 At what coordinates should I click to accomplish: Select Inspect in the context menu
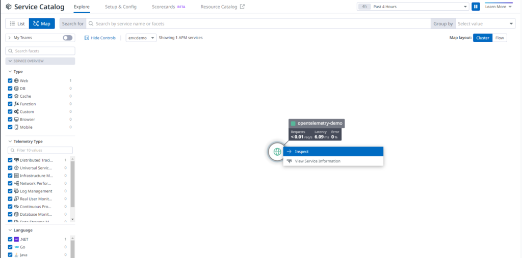tap(333, 152)
